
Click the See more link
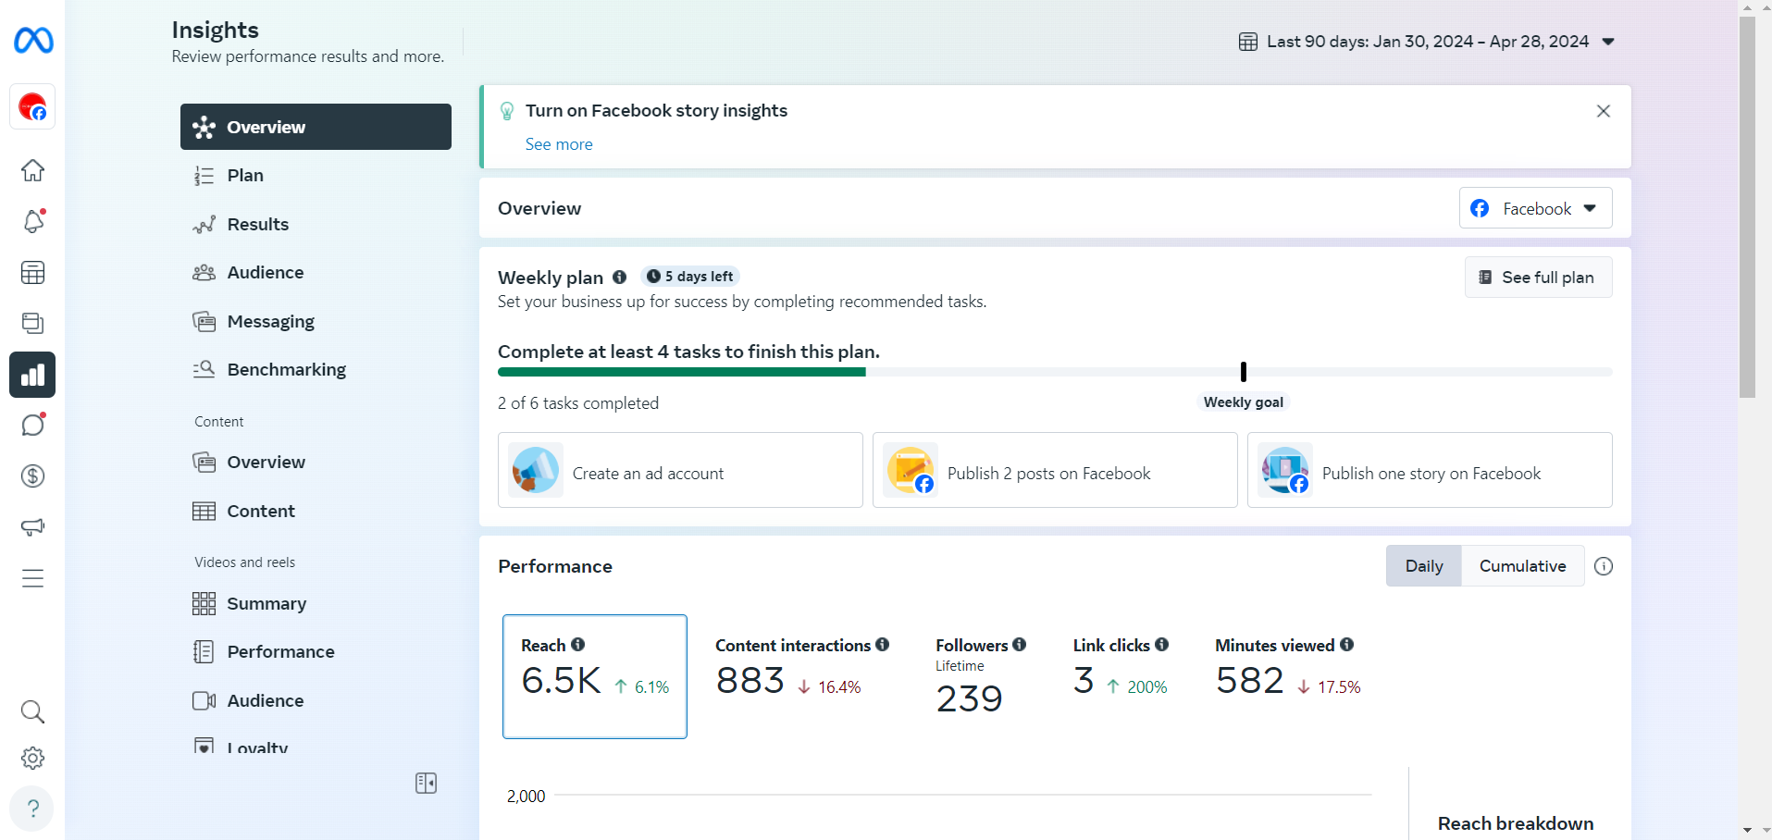(x=559, y=144)
